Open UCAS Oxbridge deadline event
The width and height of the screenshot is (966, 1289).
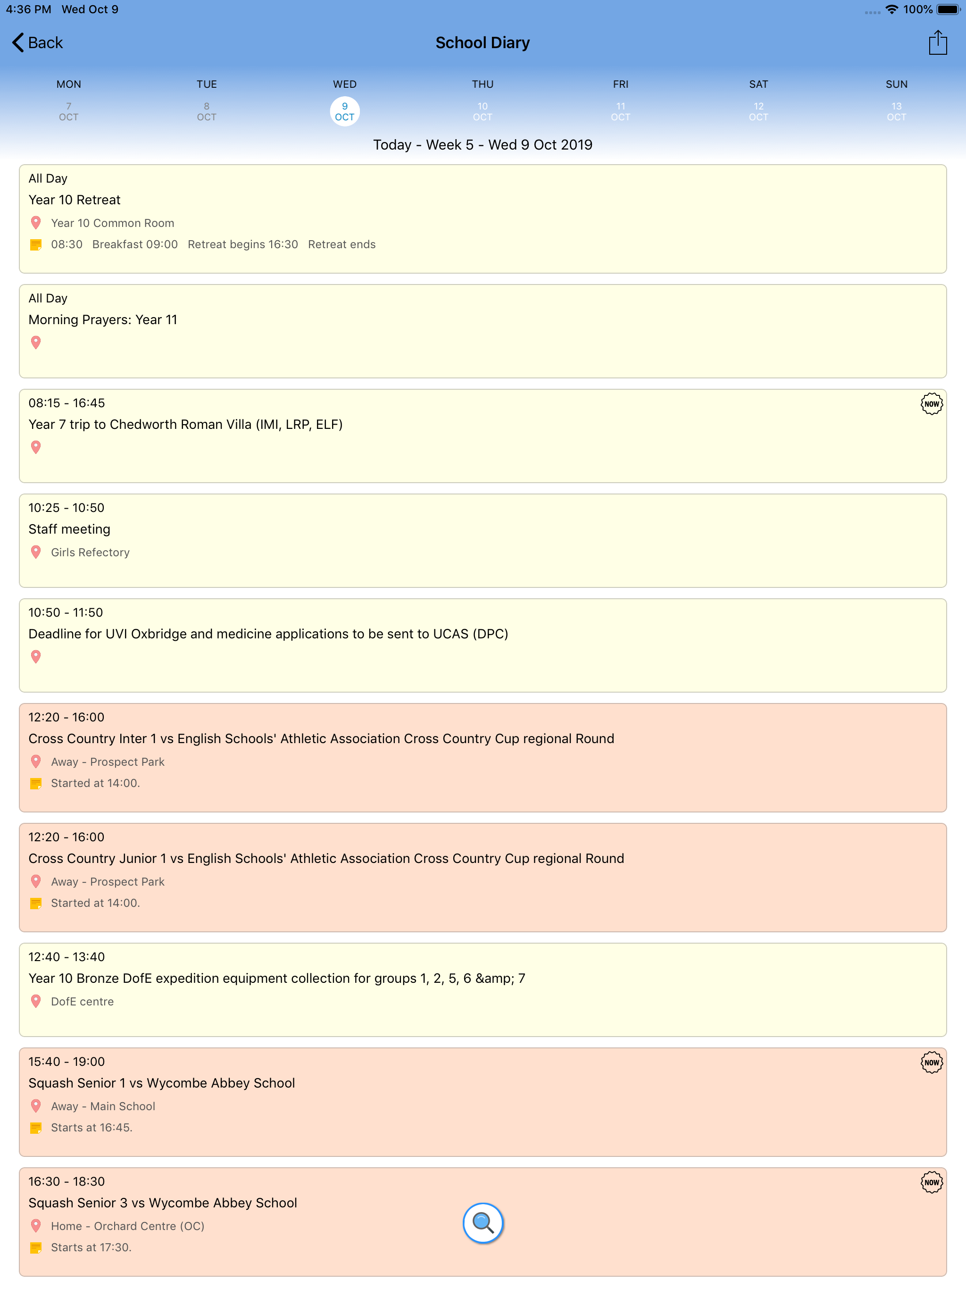coord(483,645)
